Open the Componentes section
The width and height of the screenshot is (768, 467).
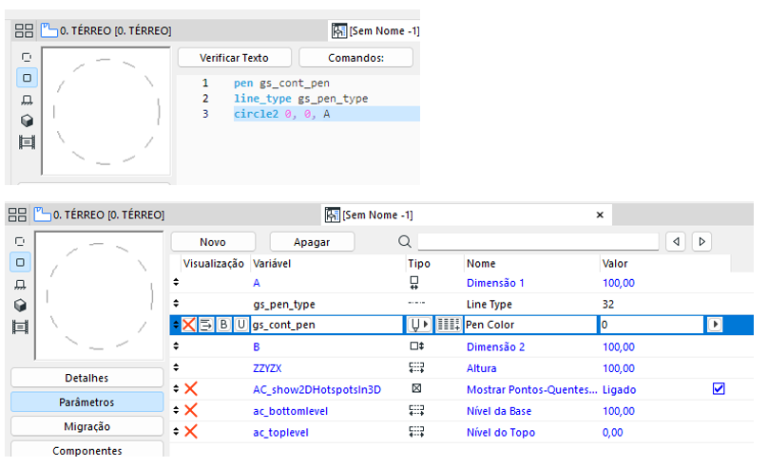tap(86, 450)
